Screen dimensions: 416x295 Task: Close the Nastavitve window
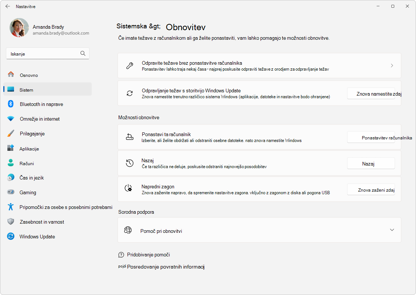point(407,6)
